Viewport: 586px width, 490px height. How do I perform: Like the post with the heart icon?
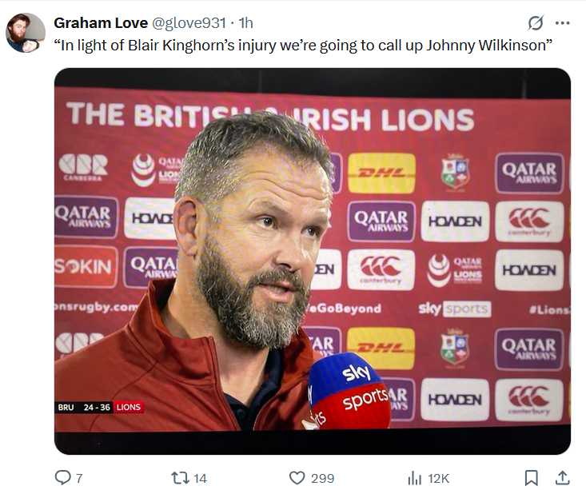[x=297, y=477]
